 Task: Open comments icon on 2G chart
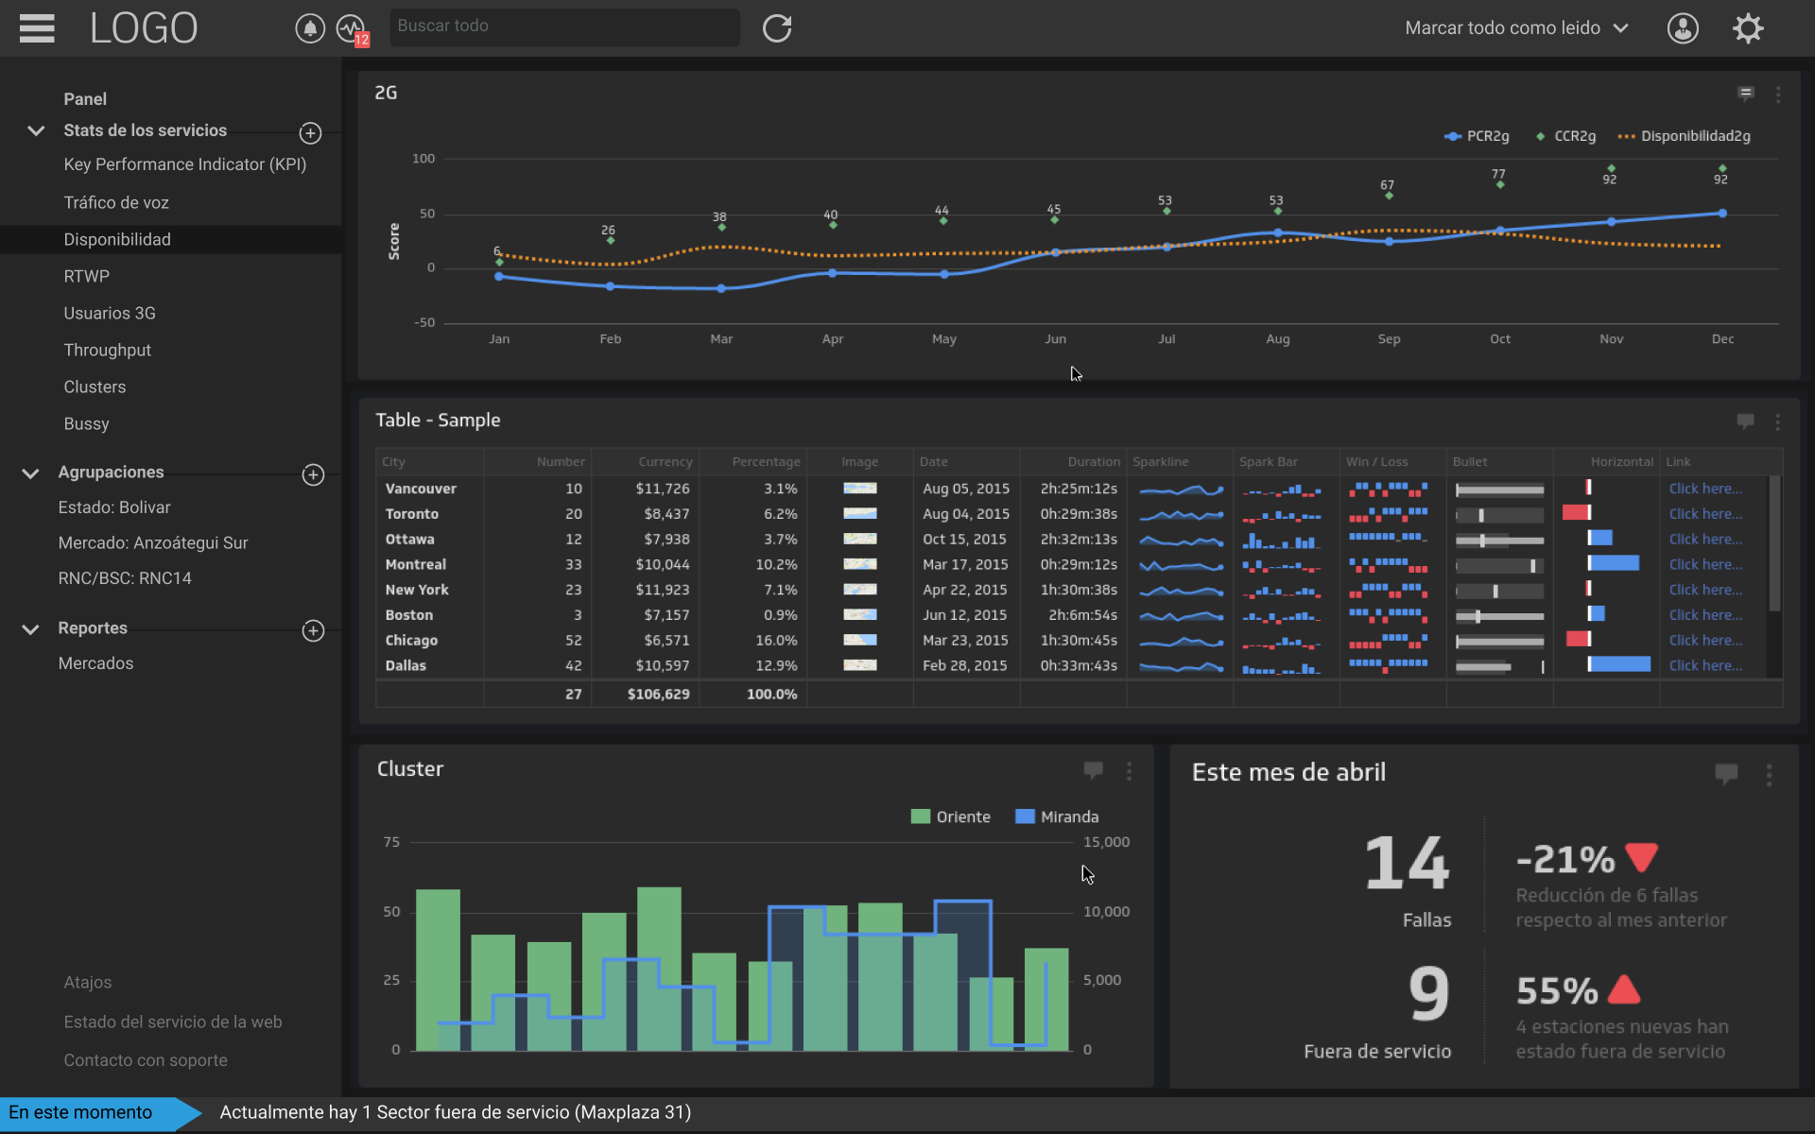pos(1745,93)
